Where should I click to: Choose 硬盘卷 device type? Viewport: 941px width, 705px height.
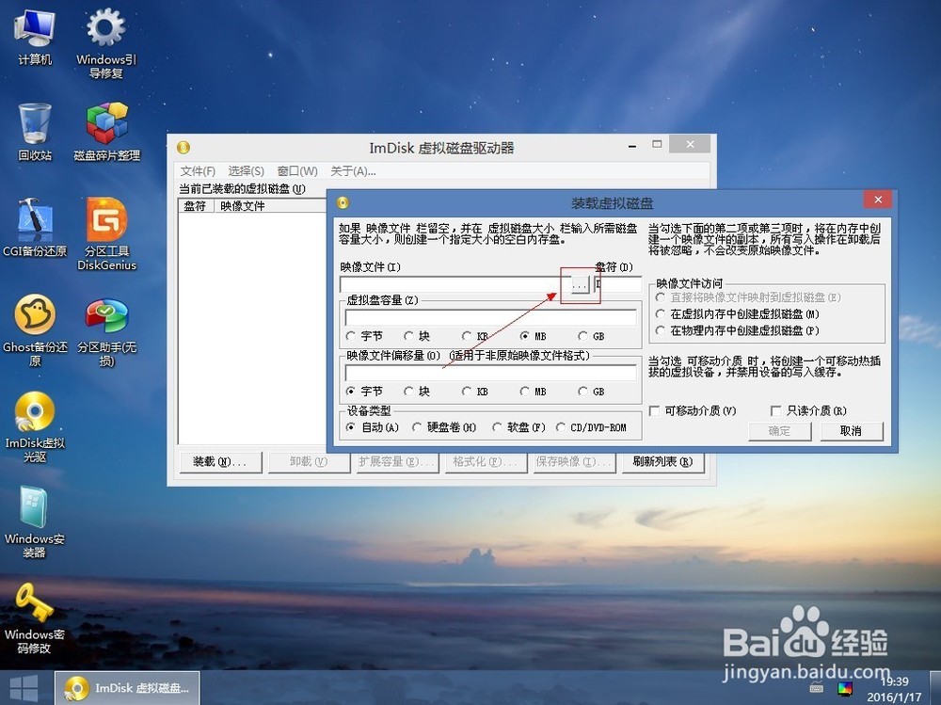[418, 427]
